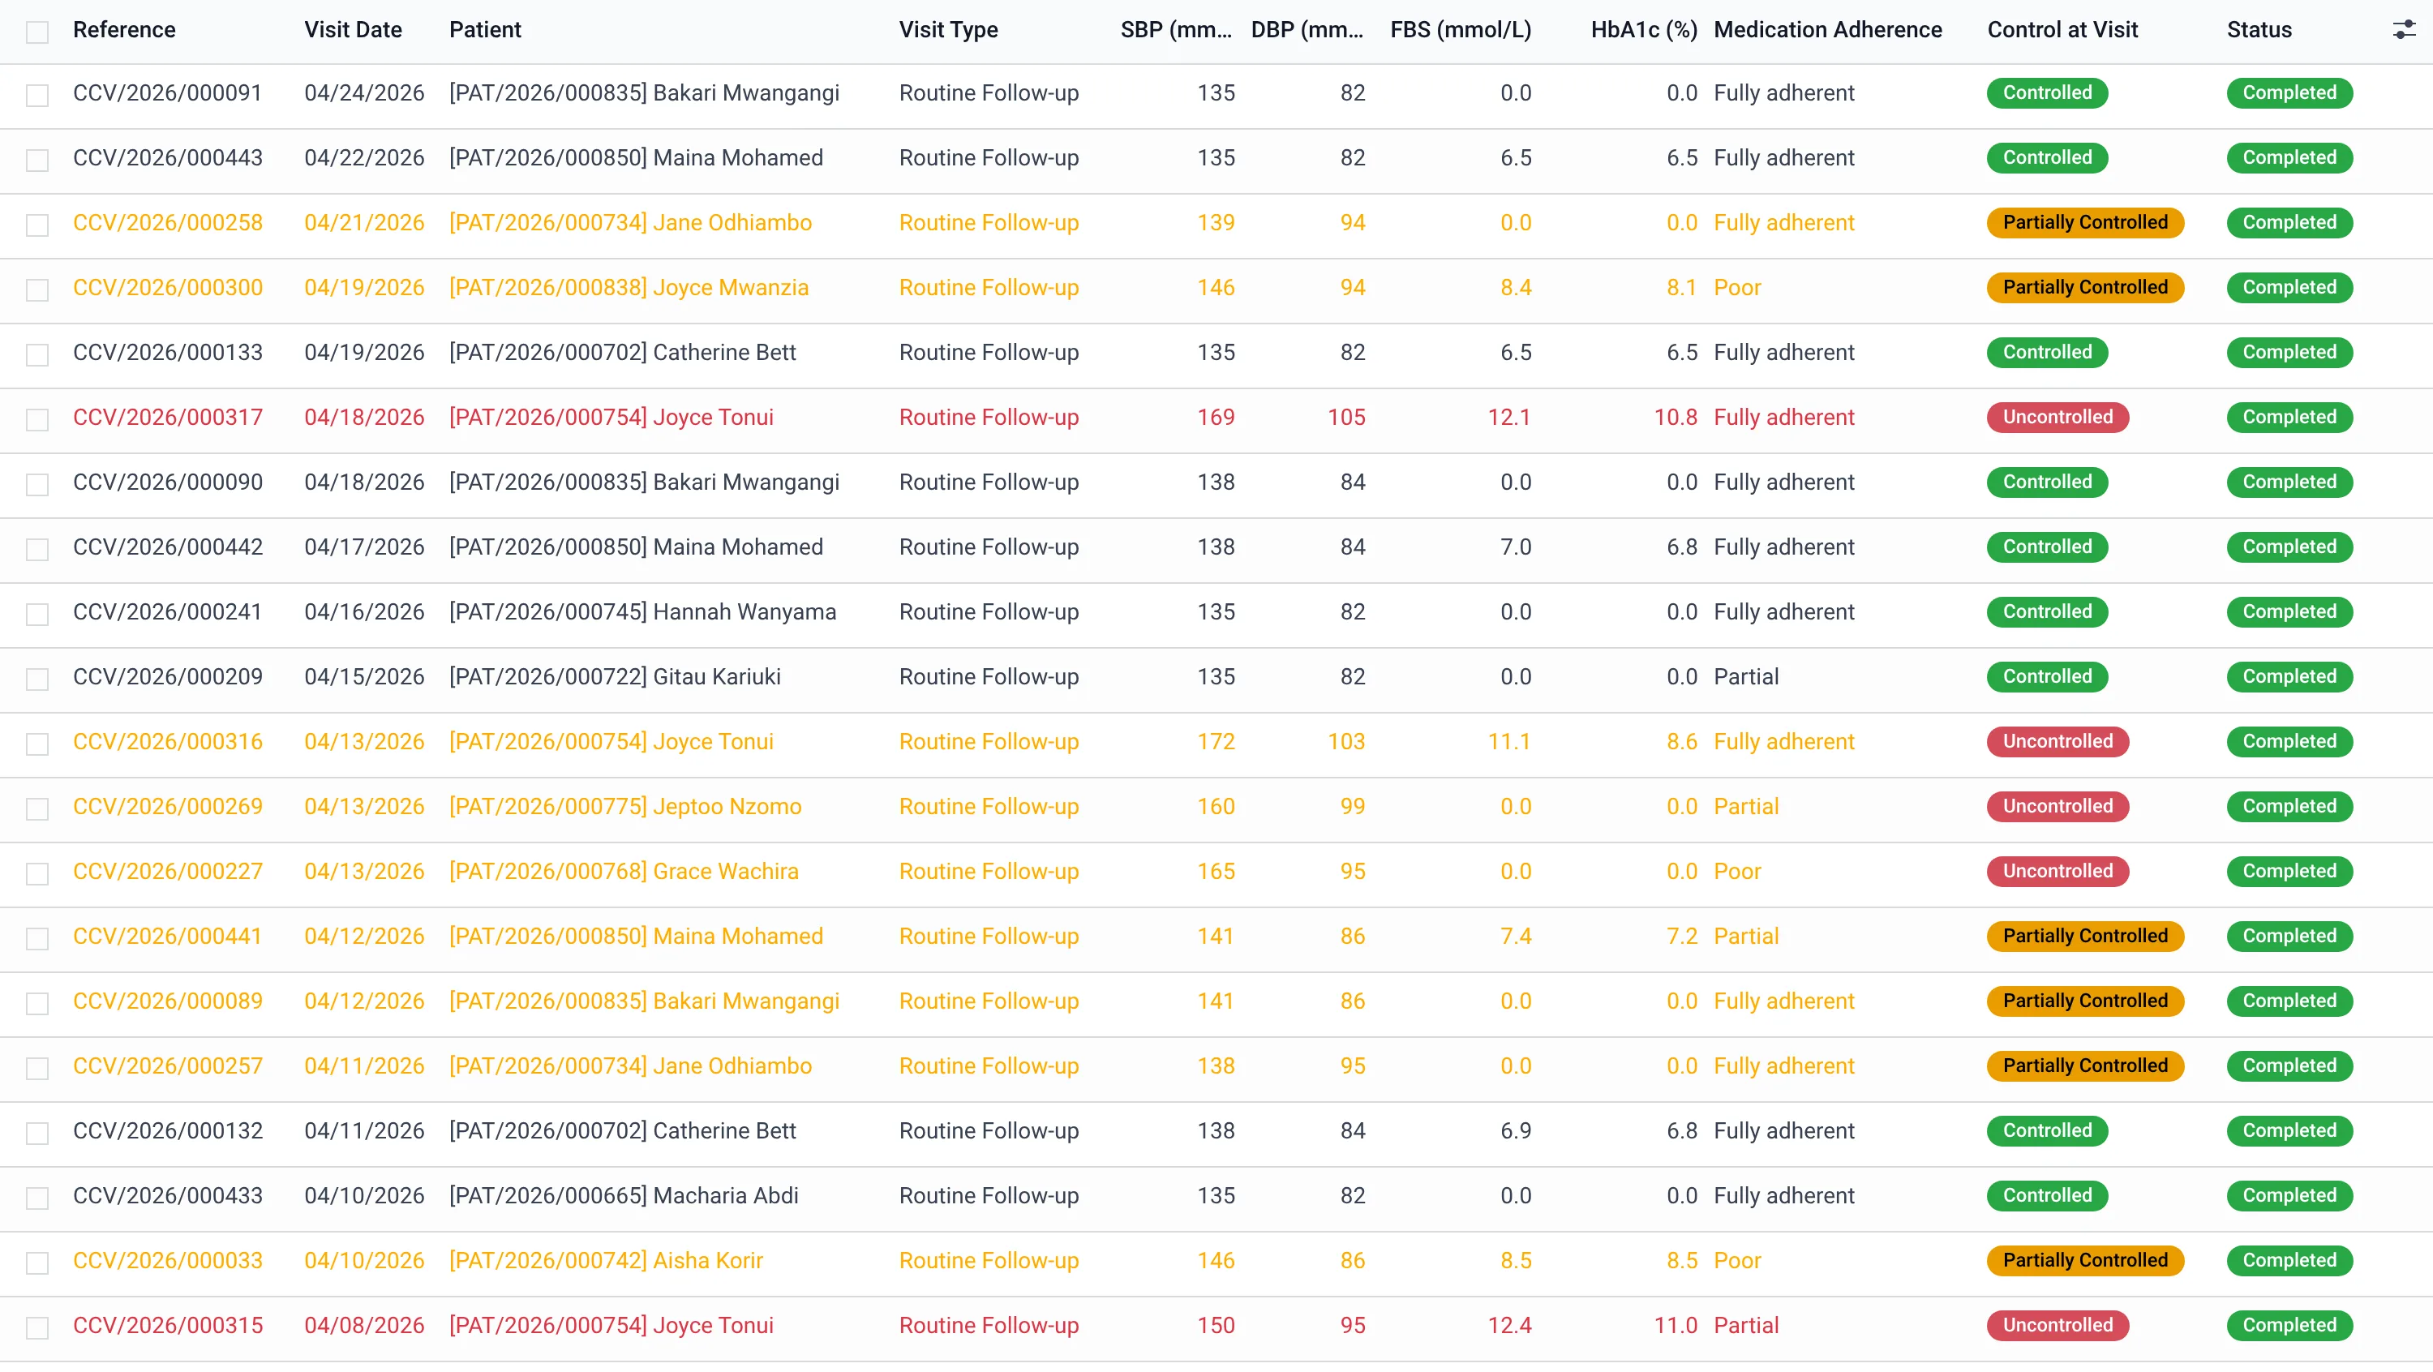Click Uncontrolled badge for CCV/2026/000317
The width and height of the screenshot is (2433, 1372).
pyautogui.click(x=2057, y=418)
